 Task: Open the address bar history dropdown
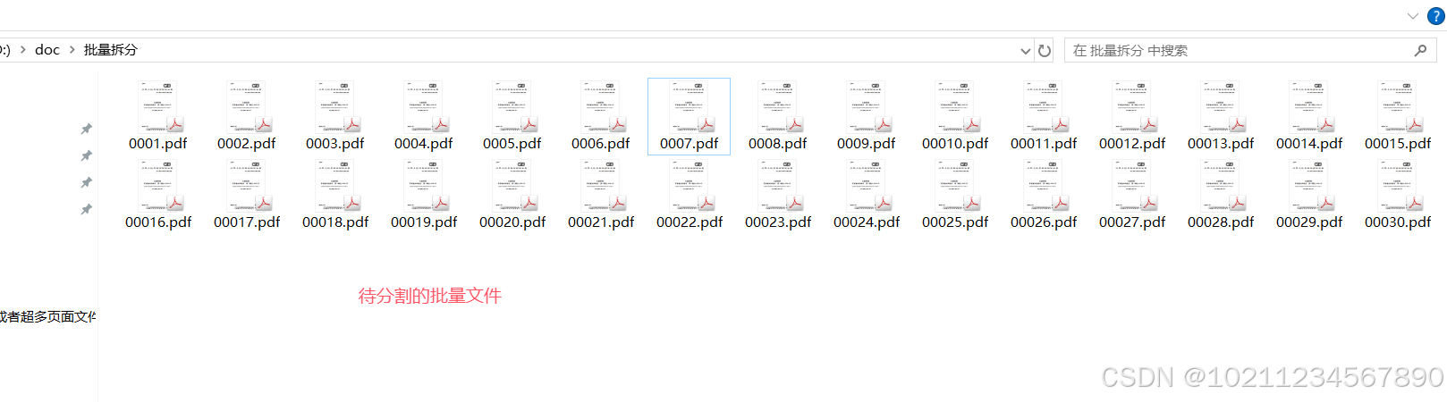pos(1026,51)
